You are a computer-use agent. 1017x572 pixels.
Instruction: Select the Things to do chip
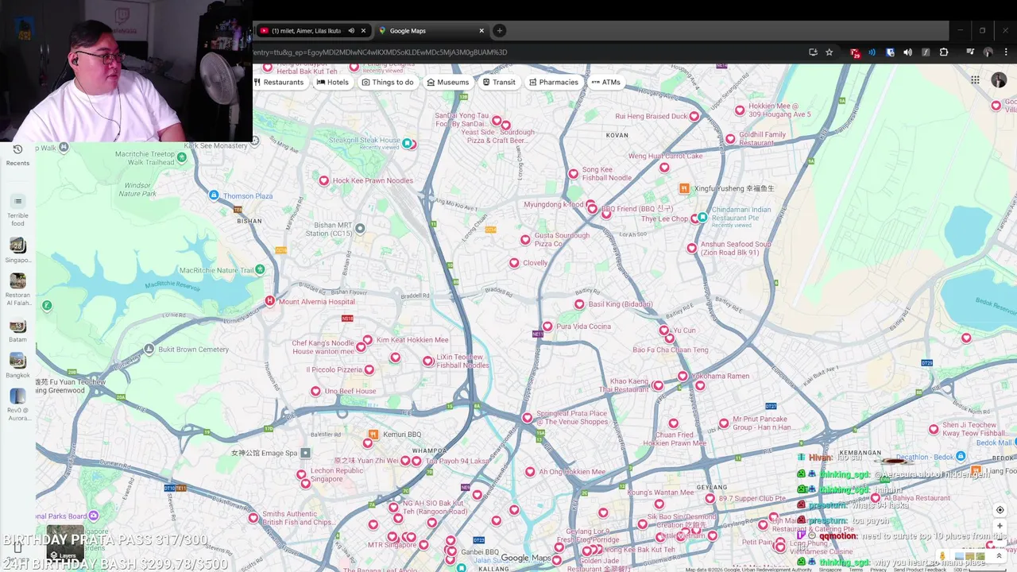[388, 82]
